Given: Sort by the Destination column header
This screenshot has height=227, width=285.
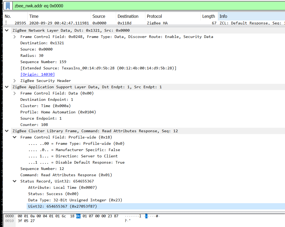Looking at the screenshot, I should [130, 16].
